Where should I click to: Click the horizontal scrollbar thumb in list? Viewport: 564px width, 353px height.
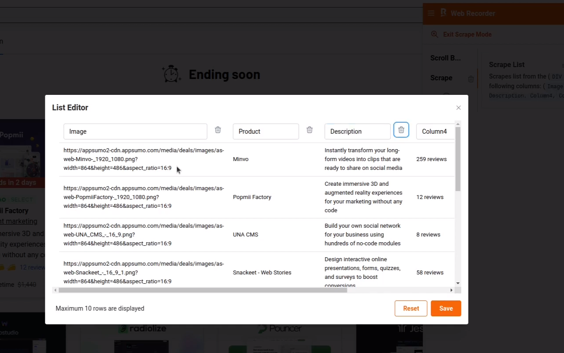(203, 290)
